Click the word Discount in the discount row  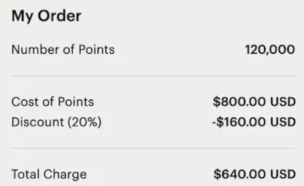tap(38, 122)
